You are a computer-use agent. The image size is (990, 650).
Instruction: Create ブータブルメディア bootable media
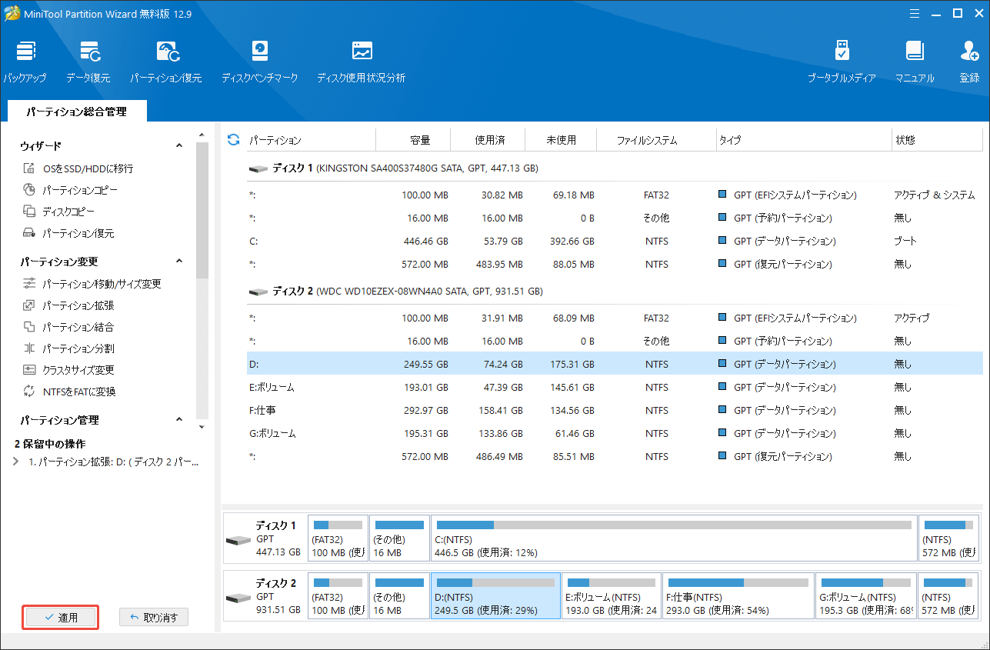(x=842, y=62)
